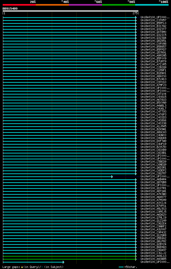Viewport: 171px width, 269px height.
Task: Click the UniRef100_A4SN85 hit label
Action: click(153, 259)
